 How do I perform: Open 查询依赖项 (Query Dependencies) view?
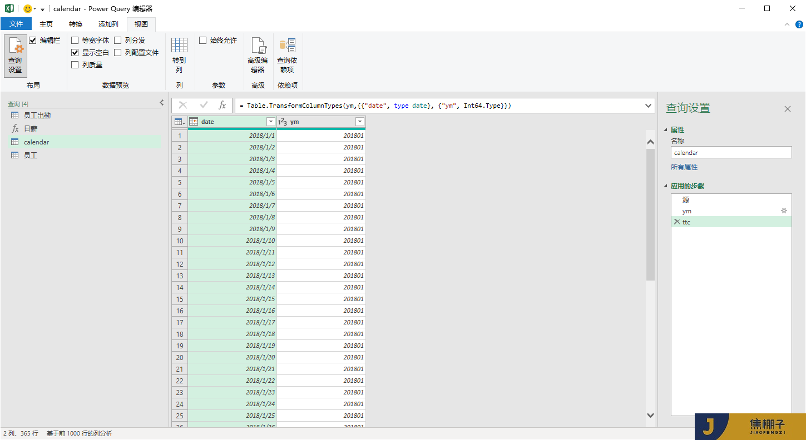point(287,56)
